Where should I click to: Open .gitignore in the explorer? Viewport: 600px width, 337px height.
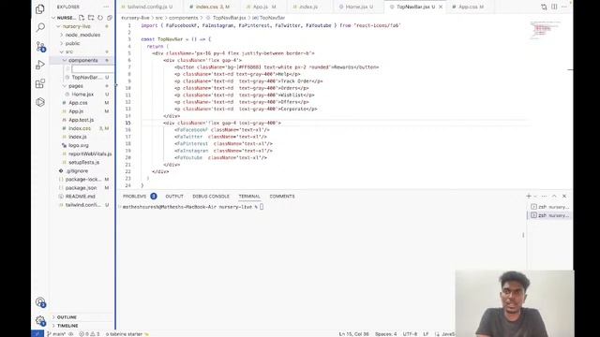(77, 171)
